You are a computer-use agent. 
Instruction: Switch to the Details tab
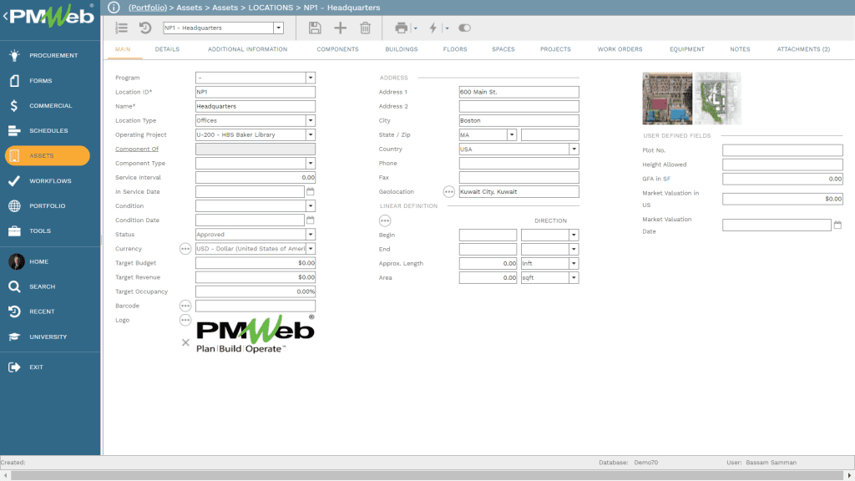point(167,49)
